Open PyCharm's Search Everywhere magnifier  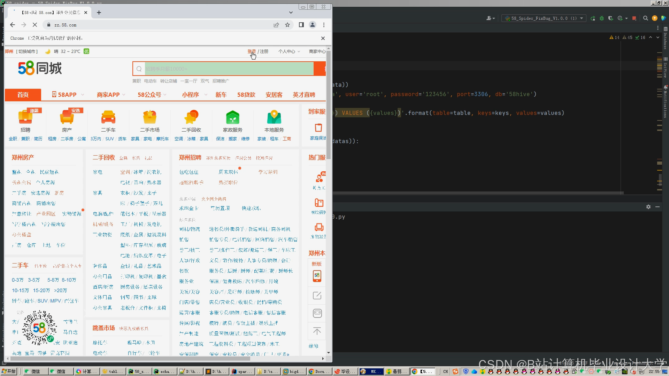tap(645, 18)
